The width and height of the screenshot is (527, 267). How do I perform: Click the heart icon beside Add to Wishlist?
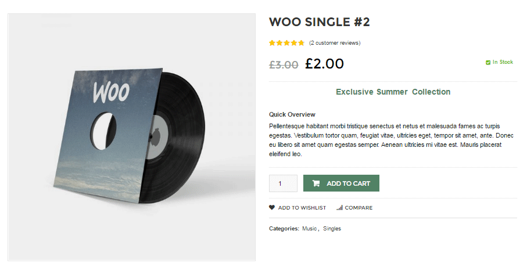[x=272, y=208]
